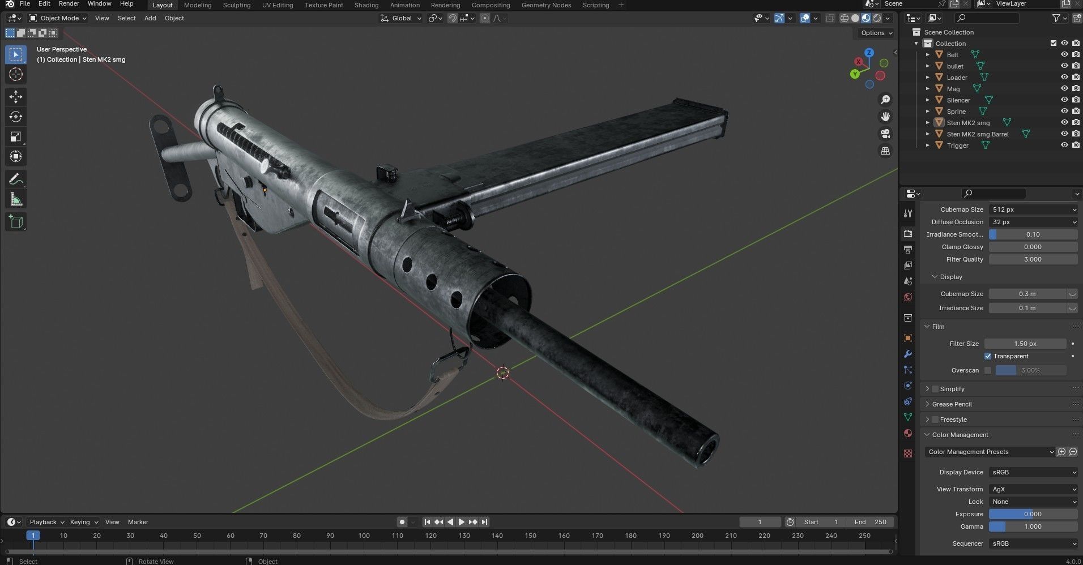Open the Material properties tab
Image resolution: width=1083 pixels, height=565 pixels.
click(x=908, y=433)
